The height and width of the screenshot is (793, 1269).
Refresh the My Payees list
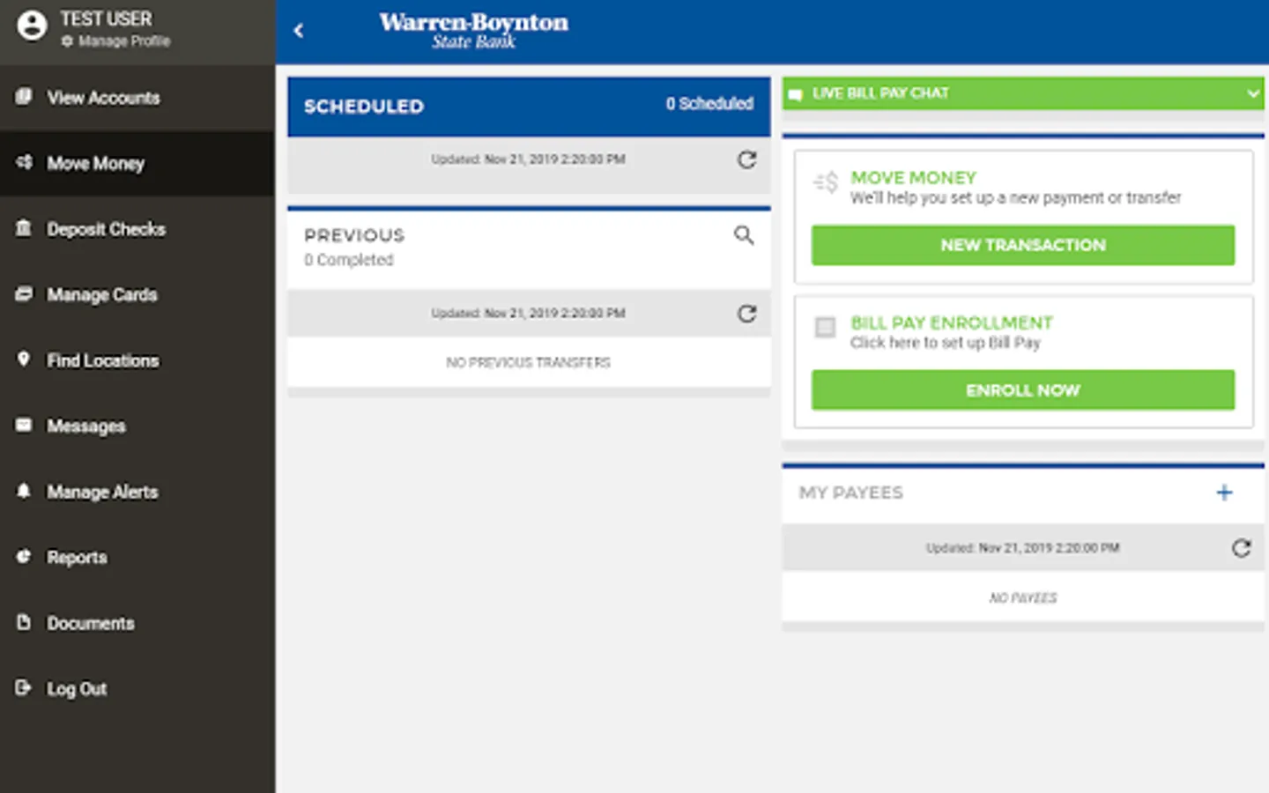pos(1241,548)
